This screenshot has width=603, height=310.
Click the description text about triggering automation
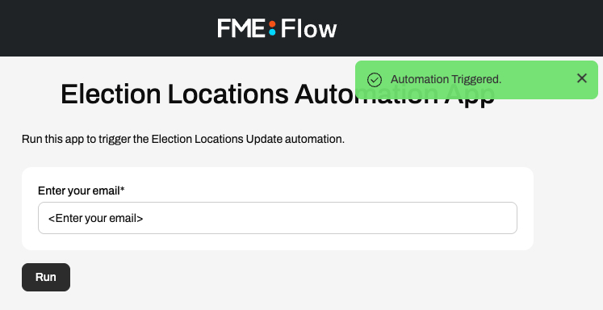pos(183,139)
